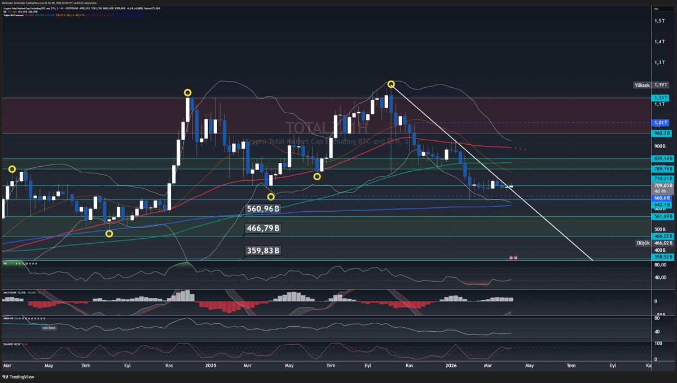Click the 1,3 T axis value

pos(660,63)
